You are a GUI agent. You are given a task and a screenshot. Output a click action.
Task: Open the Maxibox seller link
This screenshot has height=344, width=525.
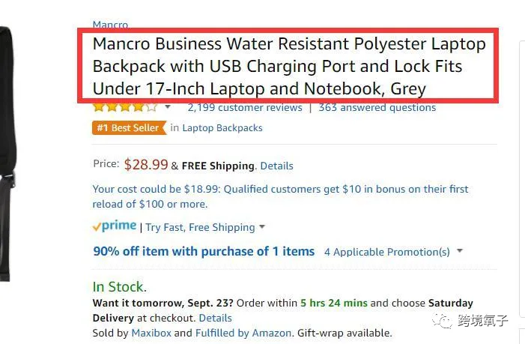pos(151,333)
